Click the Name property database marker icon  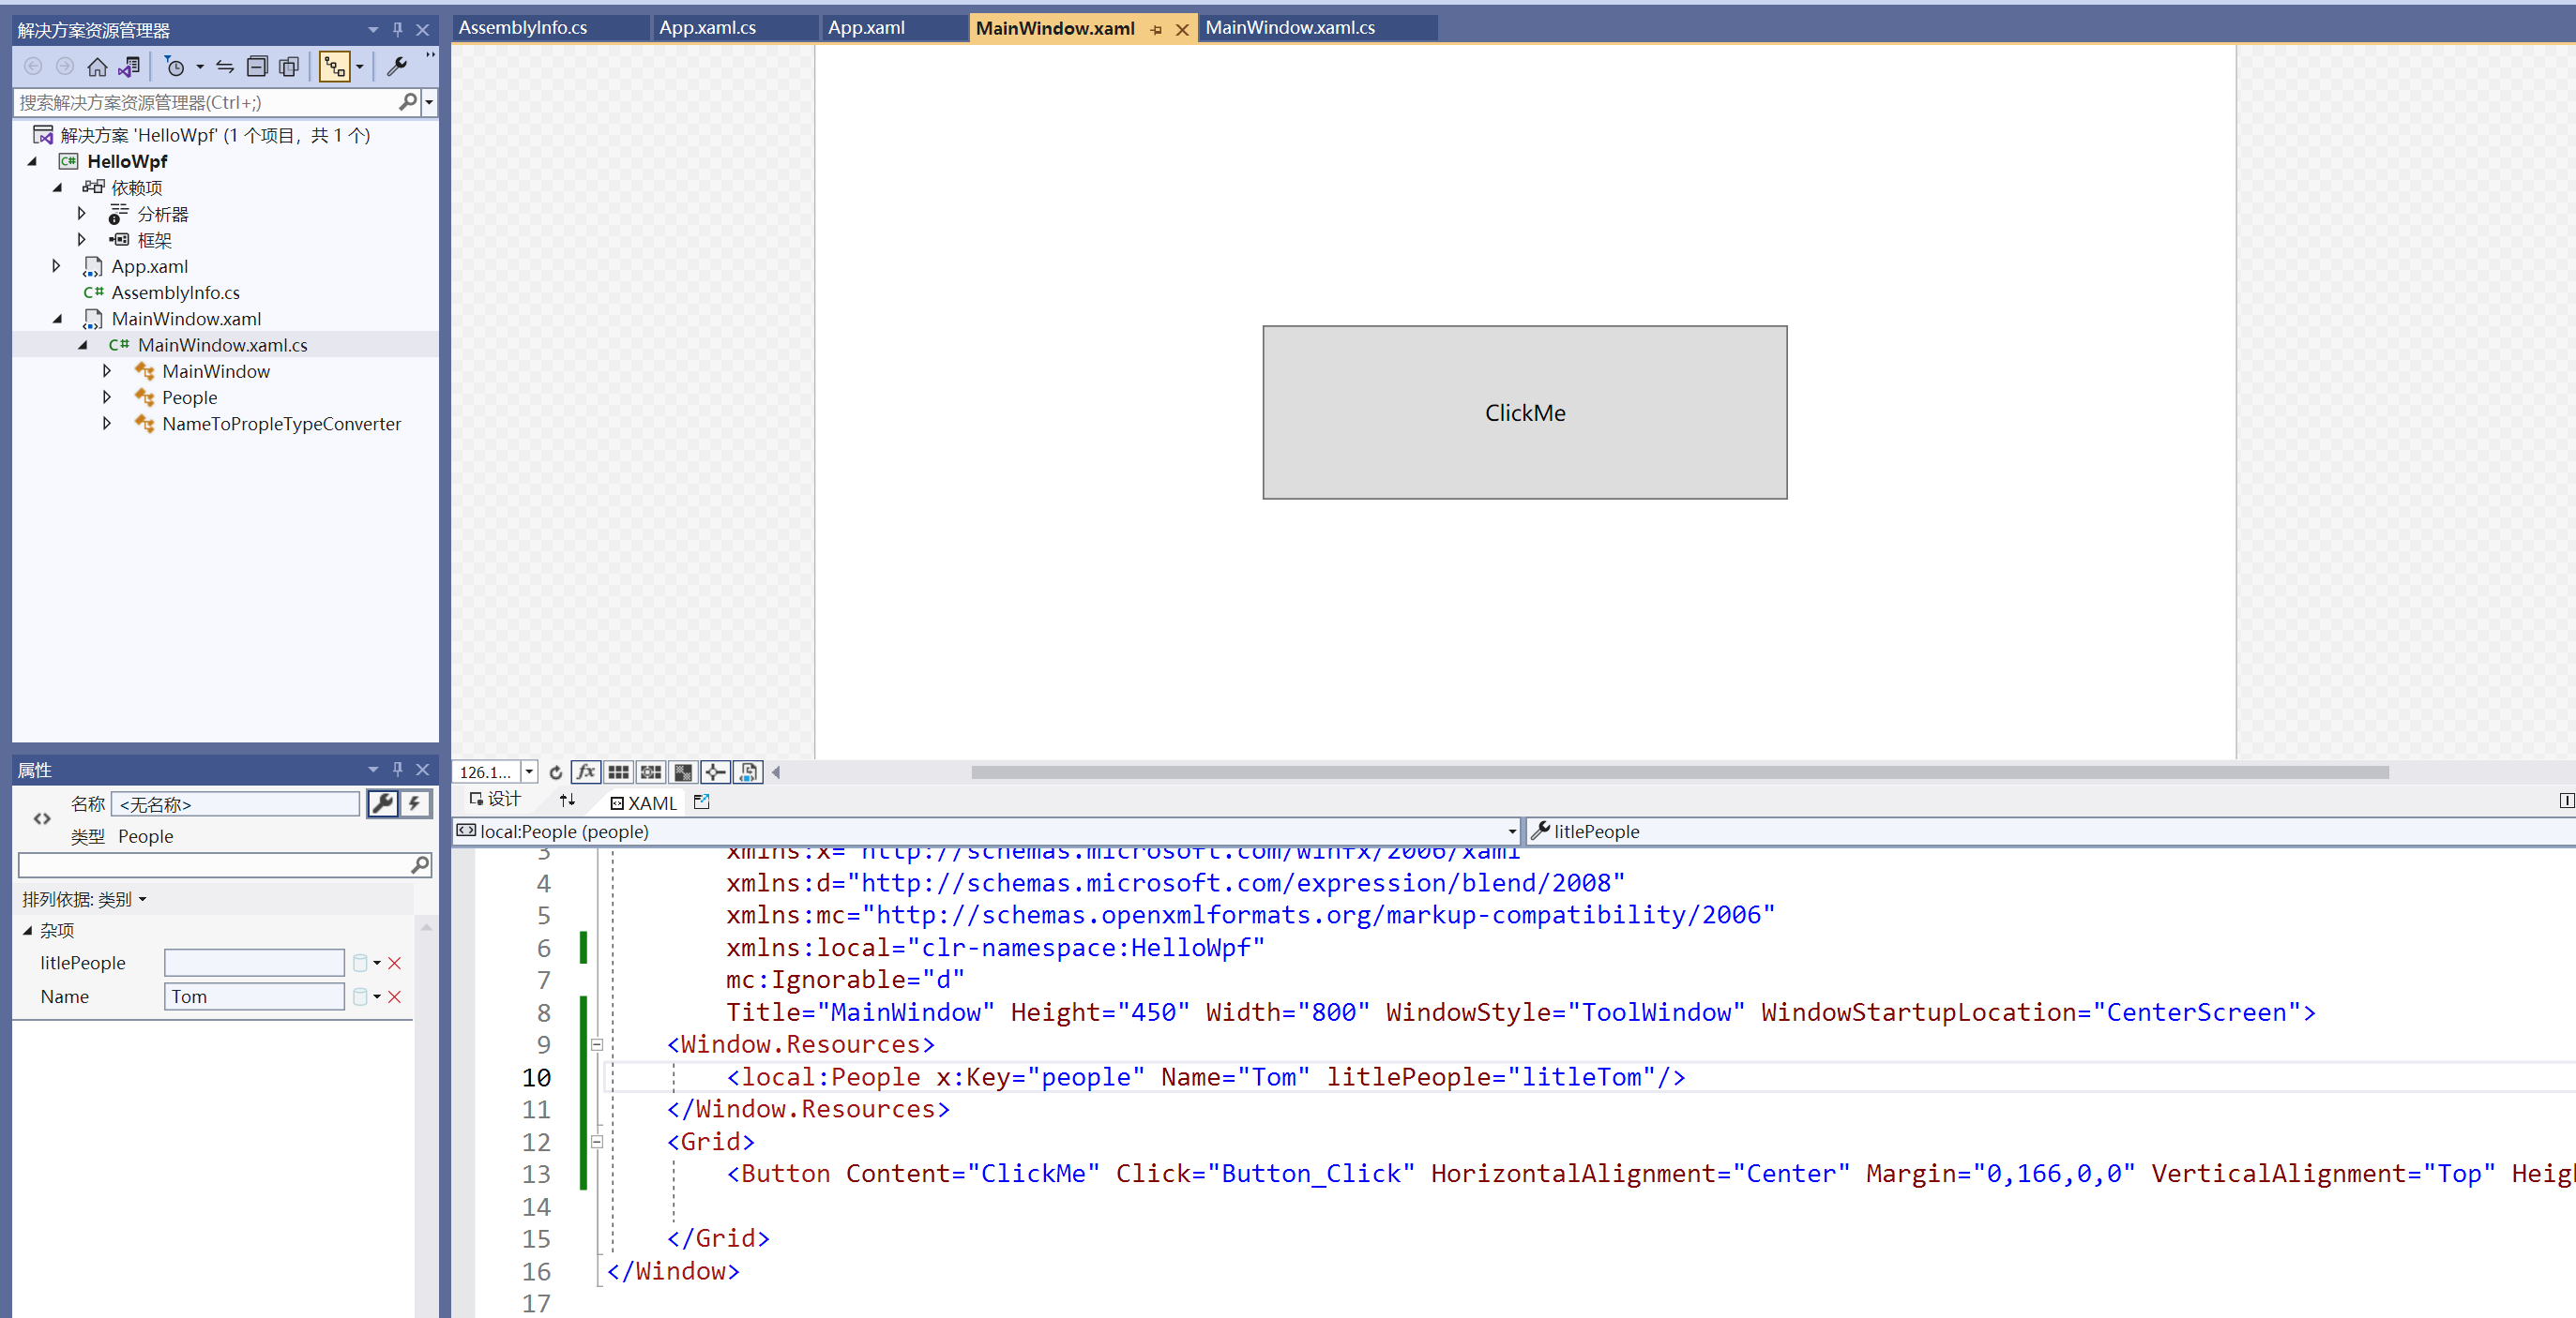click(x=360, y=996)
